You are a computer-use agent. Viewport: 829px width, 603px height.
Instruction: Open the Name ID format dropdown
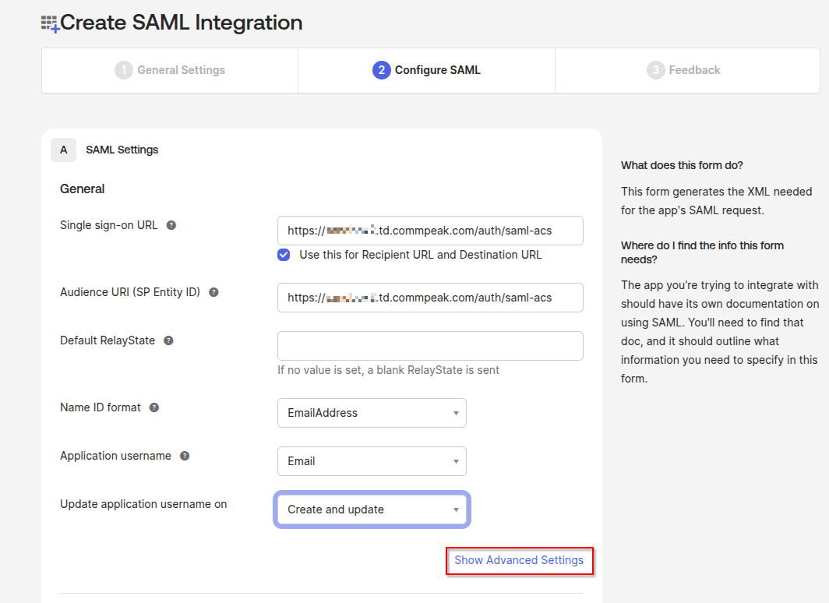[x=372, y=413]
